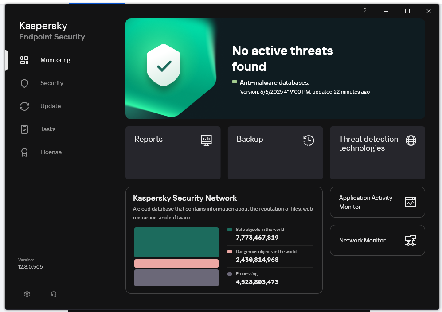
Task: Click 'Dangerous objects in the world' label
Action: [x=266, y=251]
